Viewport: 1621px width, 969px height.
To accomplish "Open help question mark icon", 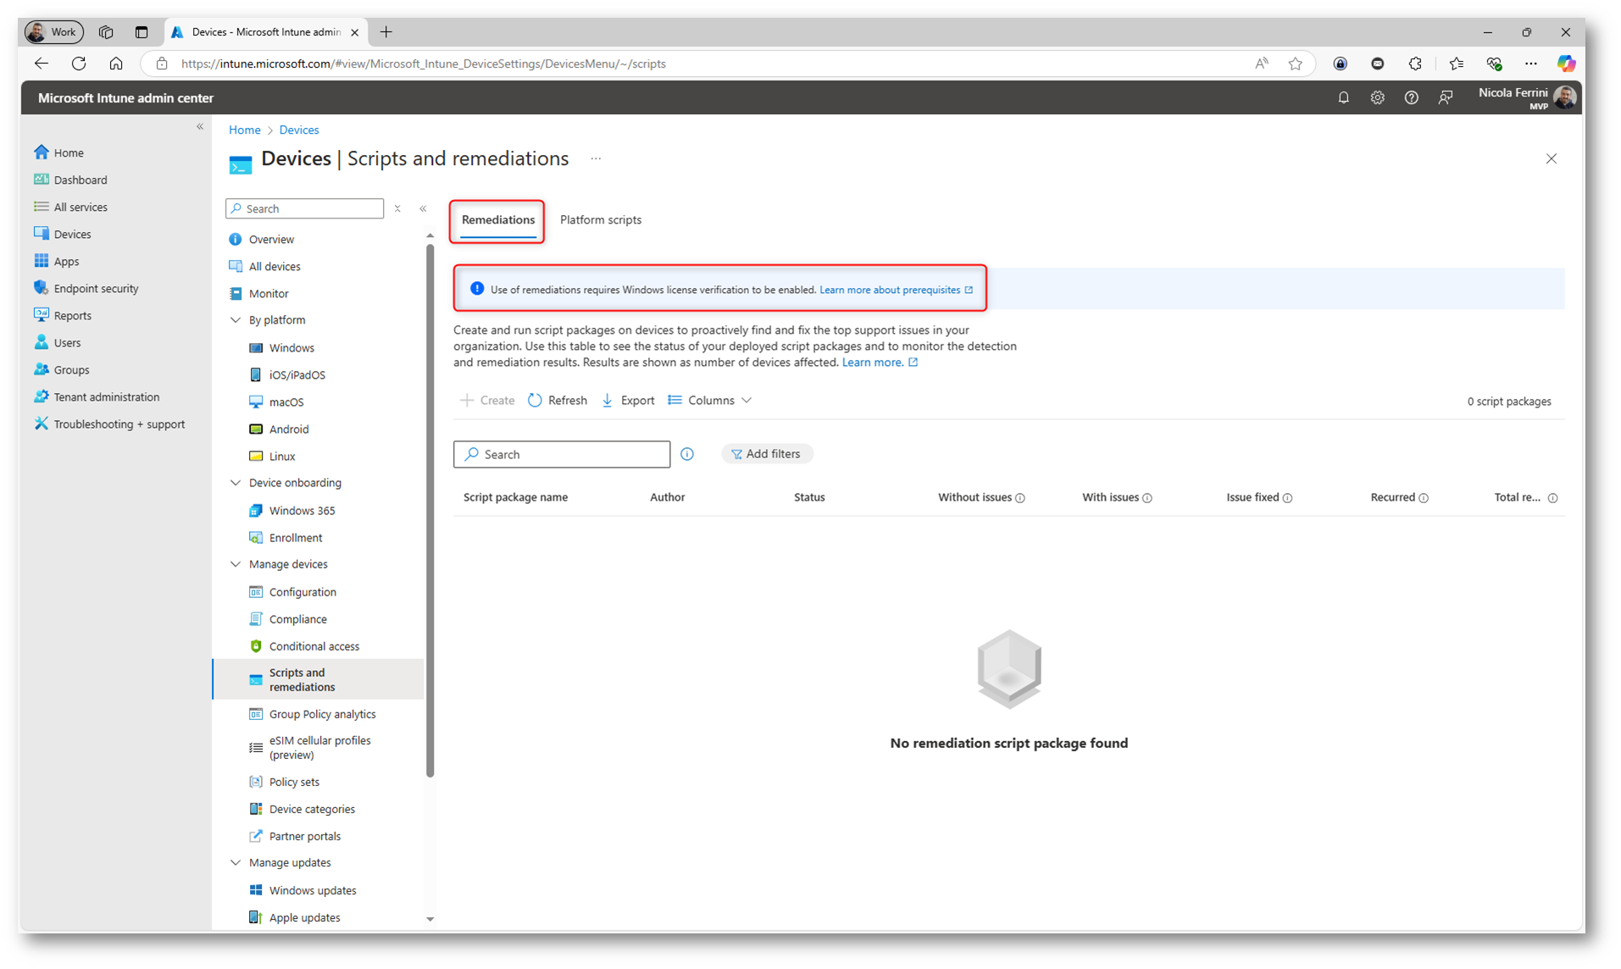I will click(x=1411, y=98).
